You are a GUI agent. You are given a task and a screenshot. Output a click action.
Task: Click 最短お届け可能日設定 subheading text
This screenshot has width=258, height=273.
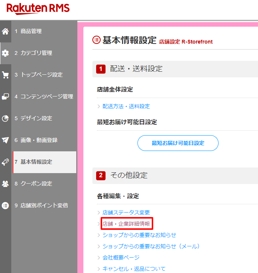[127, 122]
